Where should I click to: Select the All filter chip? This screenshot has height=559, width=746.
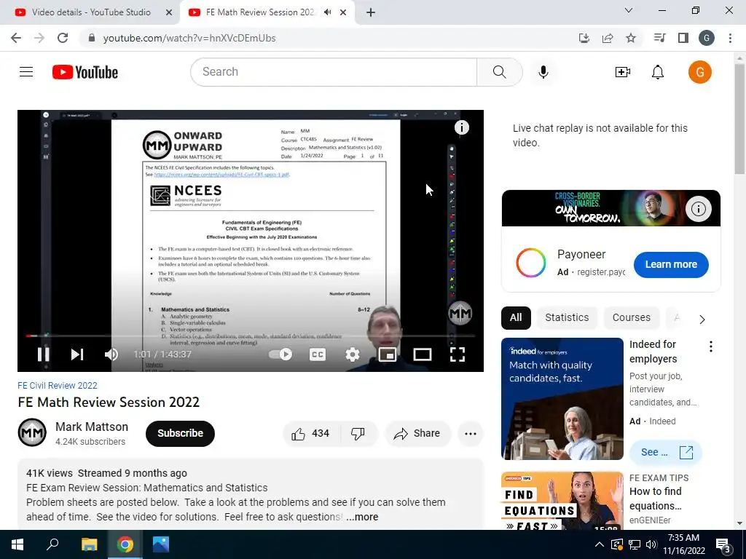point(516,317)
